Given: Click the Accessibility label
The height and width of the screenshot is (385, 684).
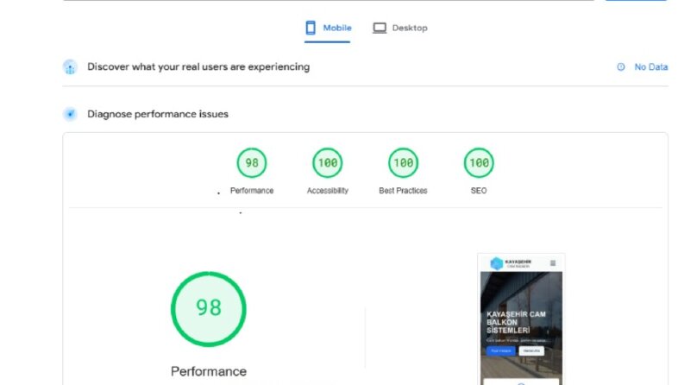Looking at the screenshot, I should click(328, 191).
